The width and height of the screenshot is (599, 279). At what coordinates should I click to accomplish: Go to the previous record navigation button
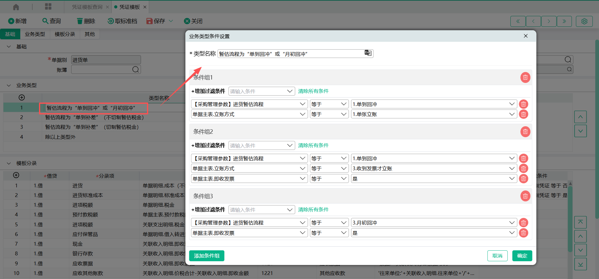[x=533, y=21]
